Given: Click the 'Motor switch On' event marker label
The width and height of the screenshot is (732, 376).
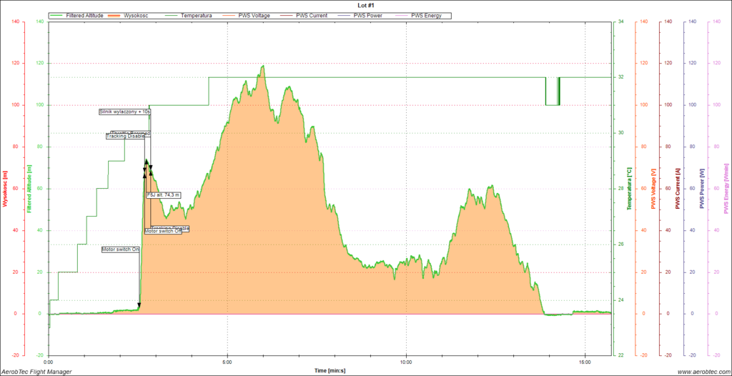Looking at the screenshot, I should click(119, 249).
